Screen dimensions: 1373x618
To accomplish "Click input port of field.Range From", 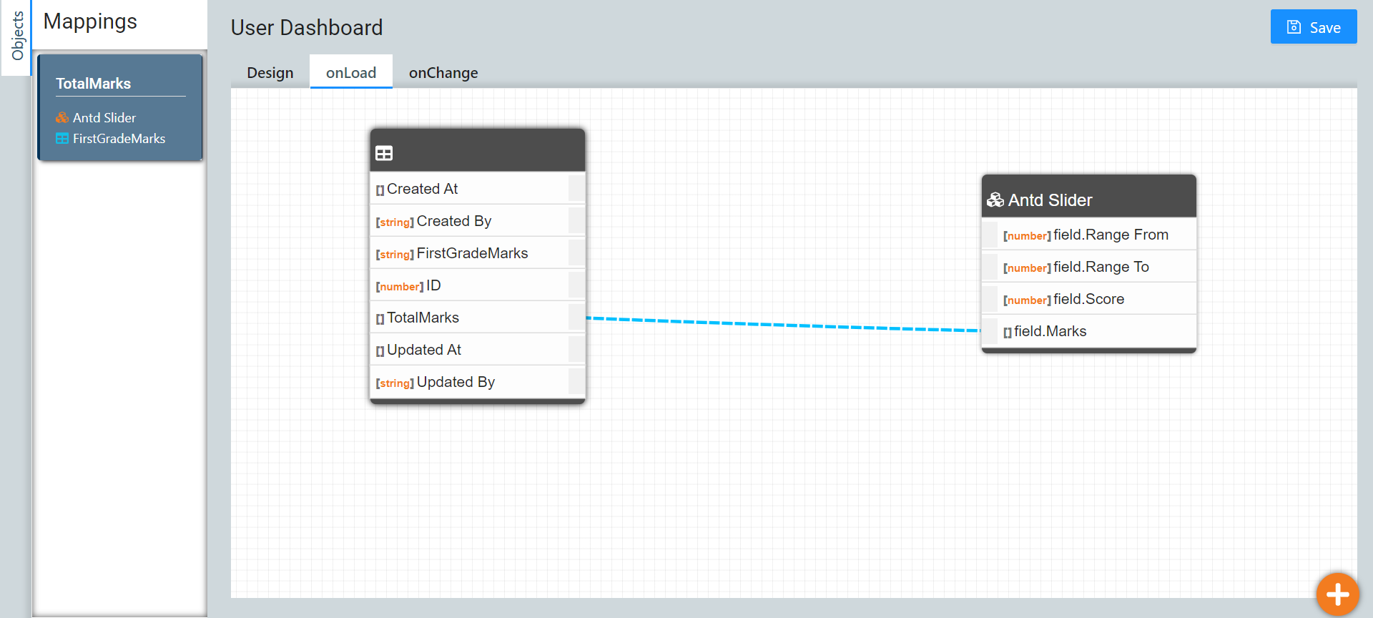I will [990, 234].
